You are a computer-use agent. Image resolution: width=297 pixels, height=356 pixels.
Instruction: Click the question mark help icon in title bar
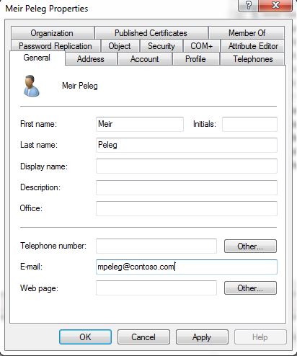click(248, 6)
